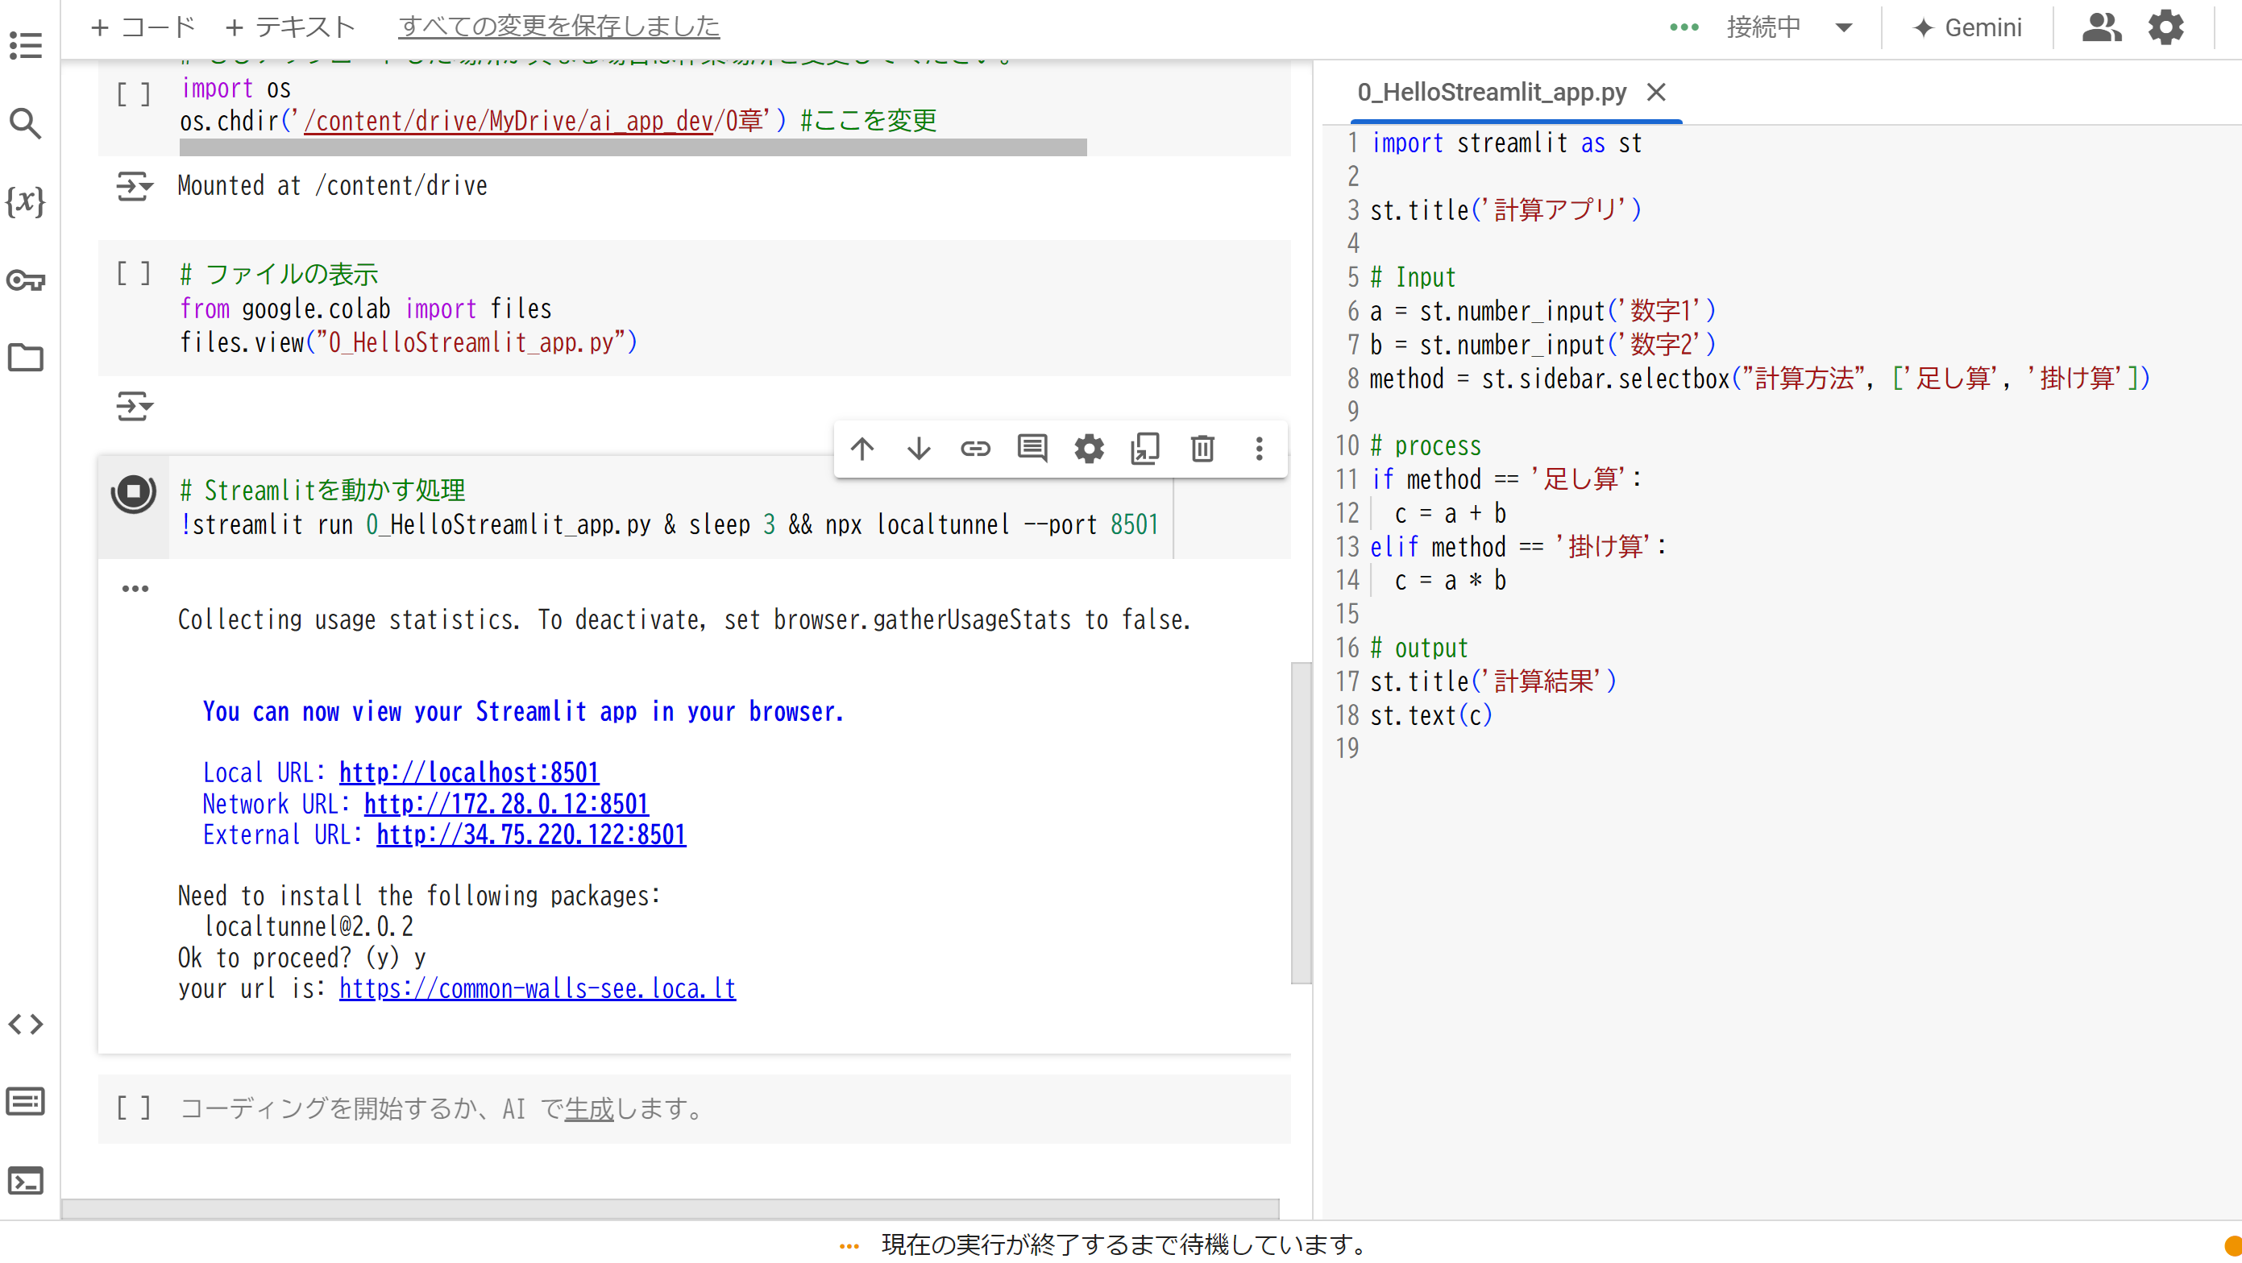Image resolution: width=2242 pixels, height=1263 pixels.
Task: Open the search panel in left sidebar
Action: [x=25, y=123]
